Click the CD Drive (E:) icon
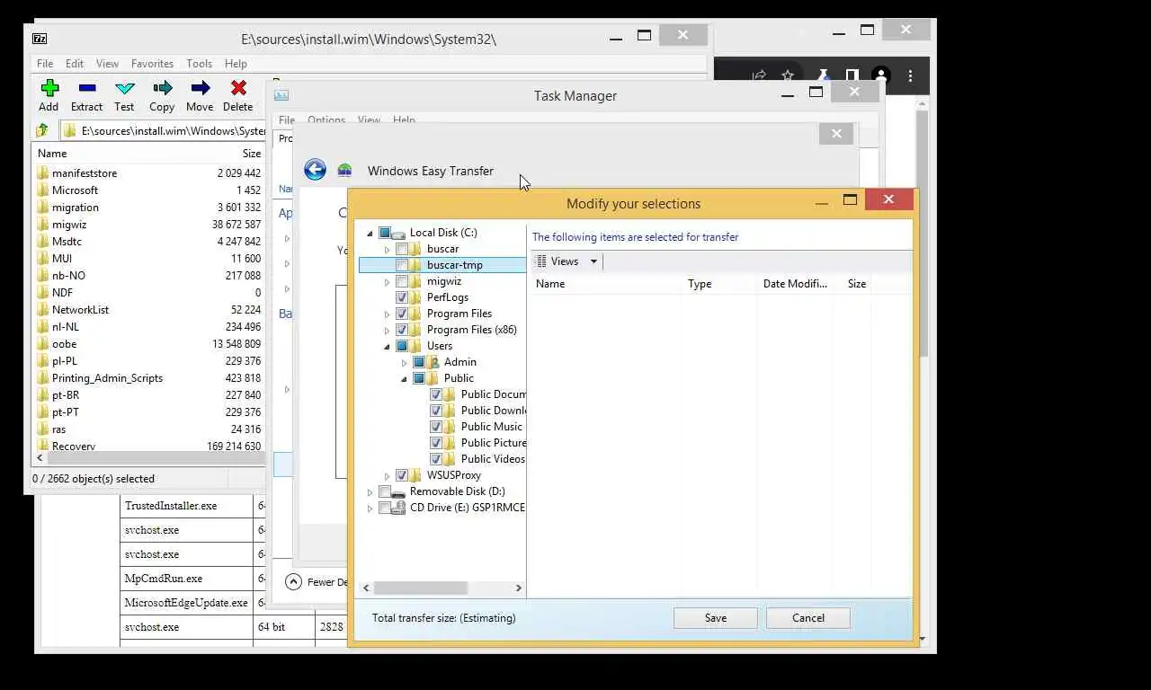 398,508
